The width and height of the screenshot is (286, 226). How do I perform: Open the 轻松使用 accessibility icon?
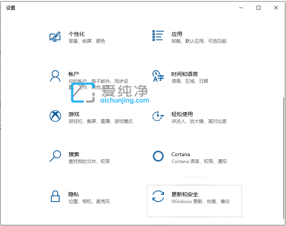pyautogui.click(x=158, y=116)
